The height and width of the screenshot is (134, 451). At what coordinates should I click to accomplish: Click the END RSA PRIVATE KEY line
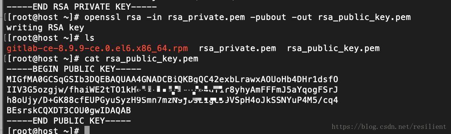[x=82, y=6]
